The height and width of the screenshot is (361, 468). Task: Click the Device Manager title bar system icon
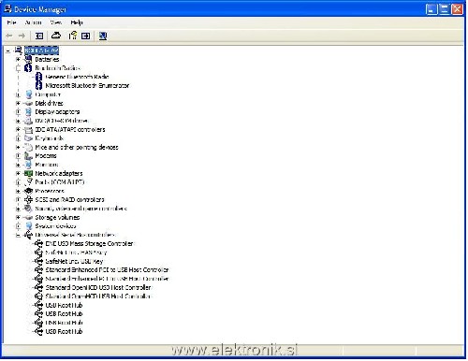pyautogui.click(x=7, y=9)
